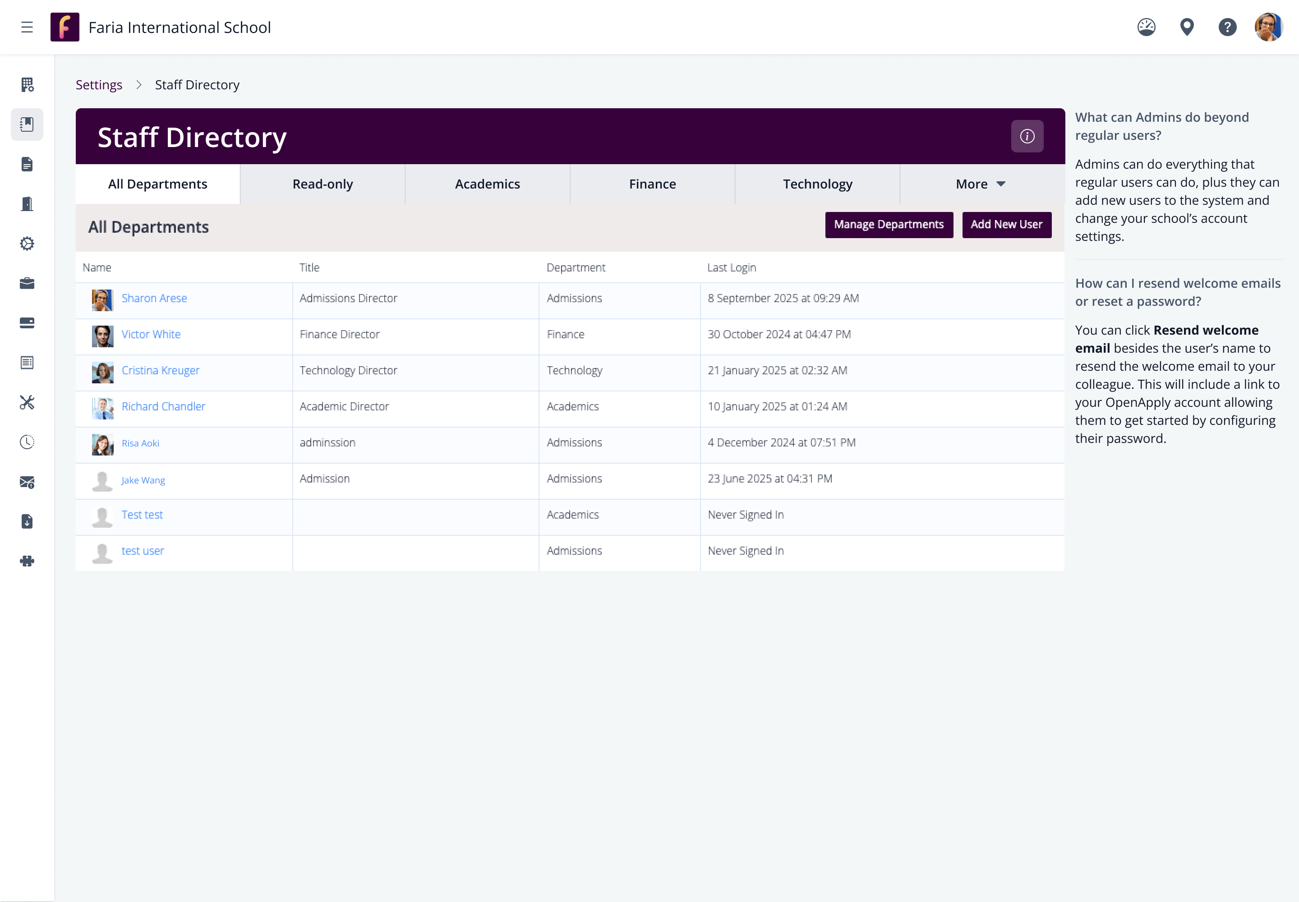Open the puzzle piece integrations icon
The width and height of the screenshot is (1299, 902).
click(27, 561)
